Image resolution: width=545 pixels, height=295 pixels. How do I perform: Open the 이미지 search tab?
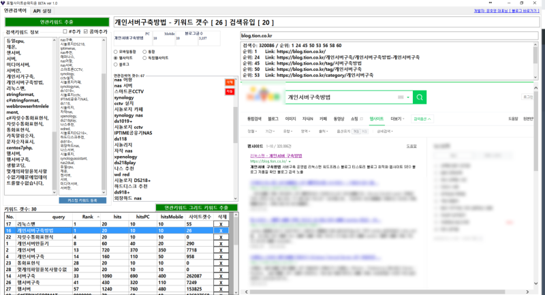290,119
